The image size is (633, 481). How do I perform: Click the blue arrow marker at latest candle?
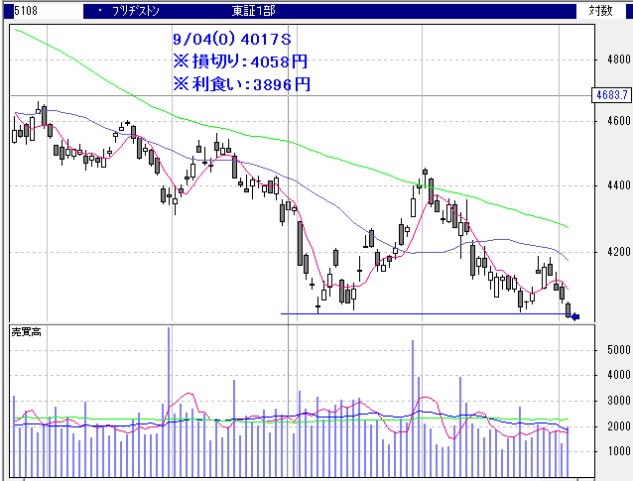pyautogui.click(x=573, y=317)
